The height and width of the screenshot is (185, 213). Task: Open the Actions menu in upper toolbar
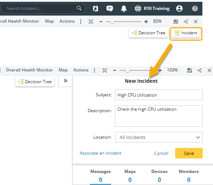point(67,21)
